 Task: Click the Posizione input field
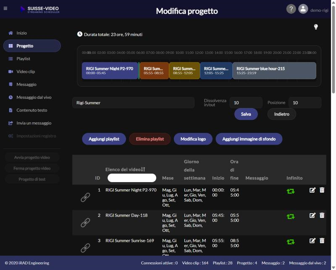tap(305, 103)
